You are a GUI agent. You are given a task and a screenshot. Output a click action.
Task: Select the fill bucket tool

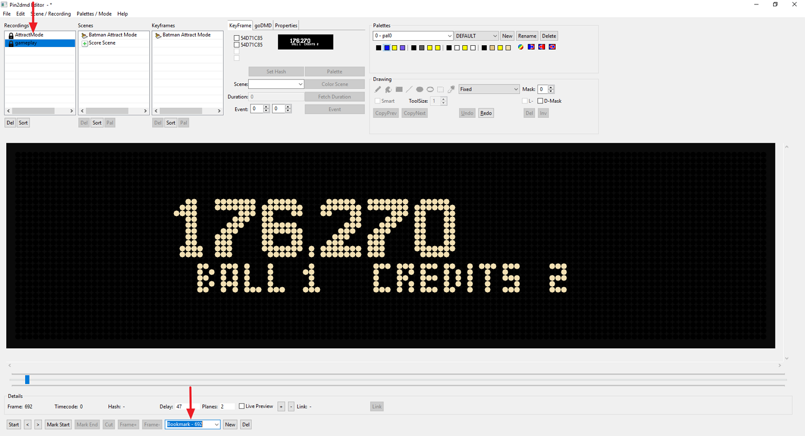[388, 89]
